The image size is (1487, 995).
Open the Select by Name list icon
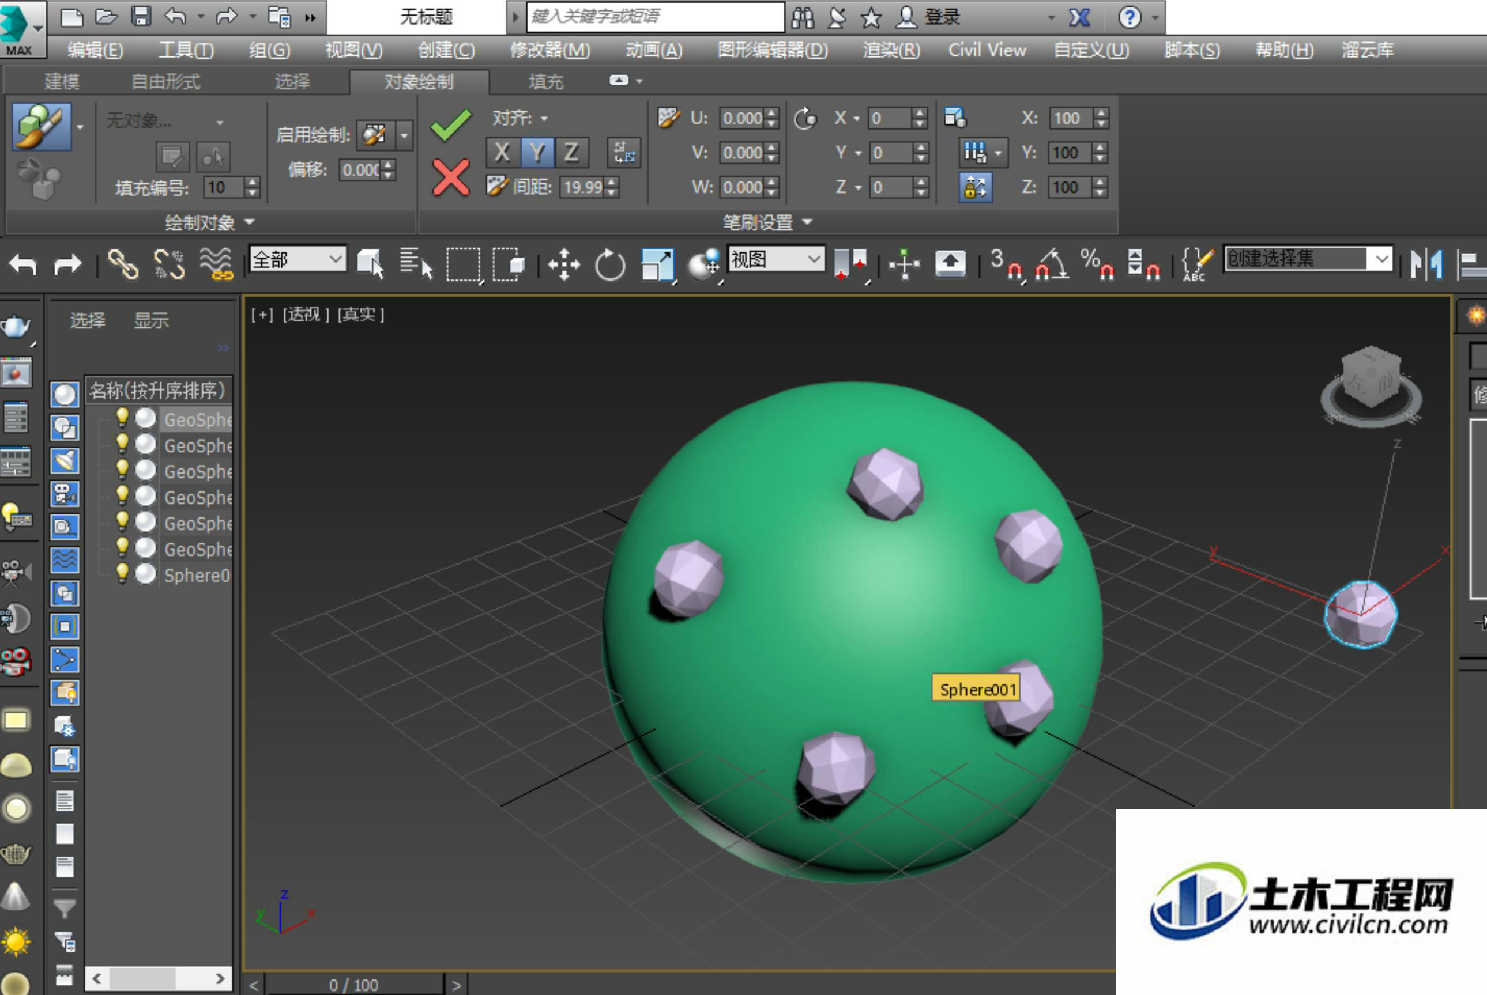[x=416, y=263]
